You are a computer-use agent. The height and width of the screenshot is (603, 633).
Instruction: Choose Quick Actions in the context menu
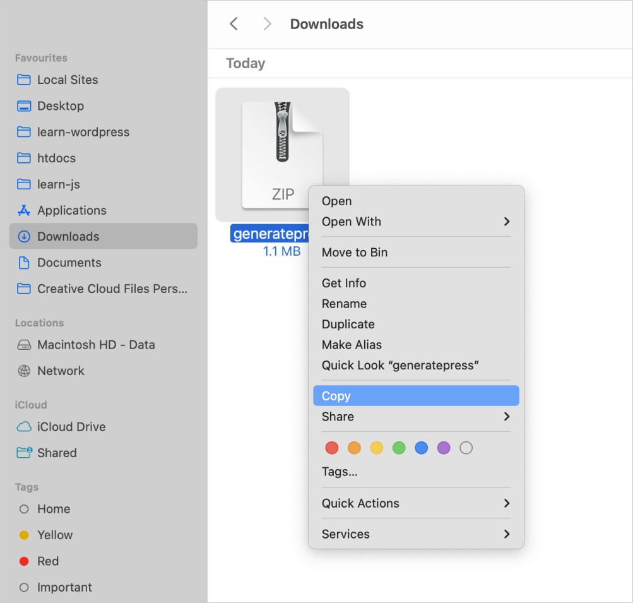click(416, 503)
